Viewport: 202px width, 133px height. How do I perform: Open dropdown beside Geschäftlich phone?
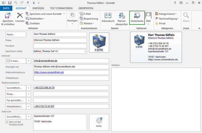[x=29, y=88]
